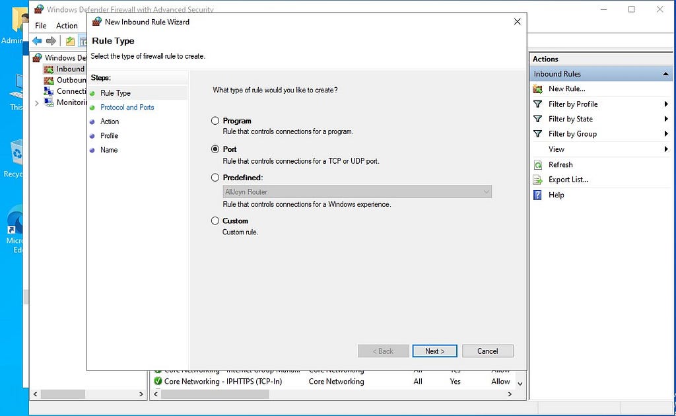Click the forward arrow toolbar icon
Screen dimensions: 676x416
click(51, 41)
